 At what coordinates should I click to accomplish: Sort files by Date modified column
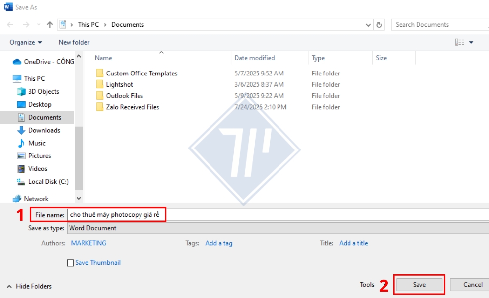255,58
